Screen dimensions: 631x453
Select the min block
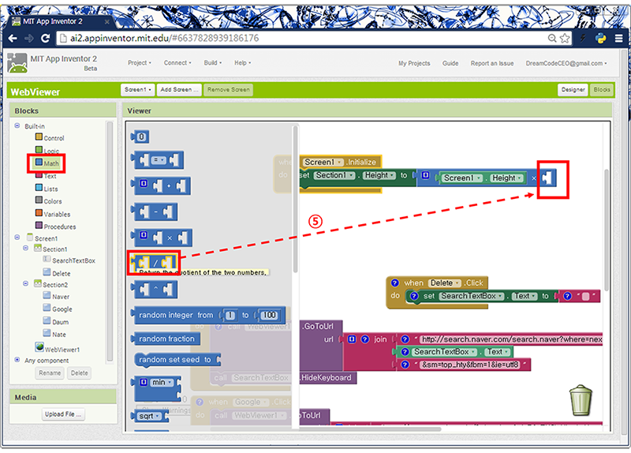pyautogui.click(x=156, y=387)
